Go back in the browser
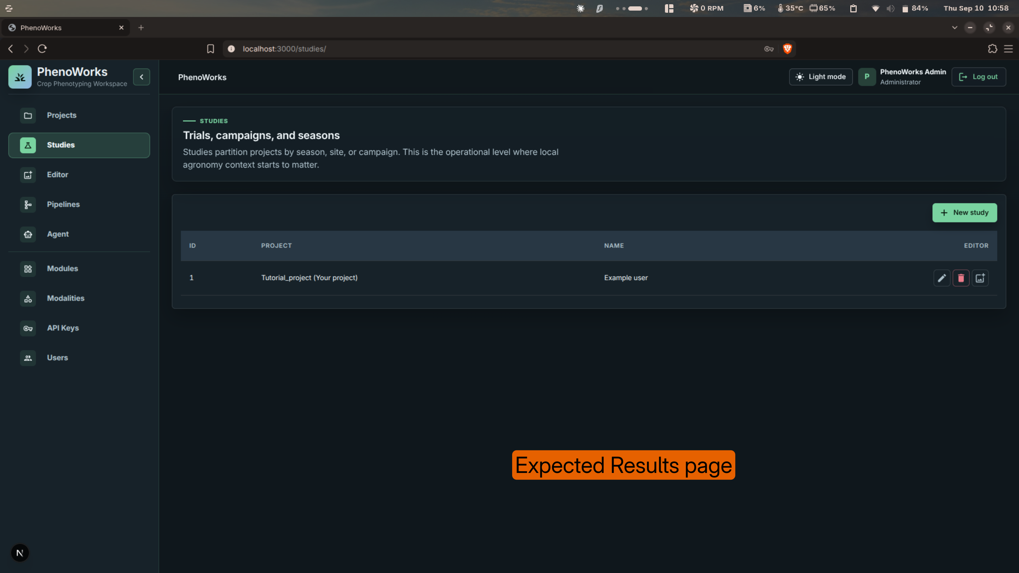1019x573 pixels. [x=11, y=49]
